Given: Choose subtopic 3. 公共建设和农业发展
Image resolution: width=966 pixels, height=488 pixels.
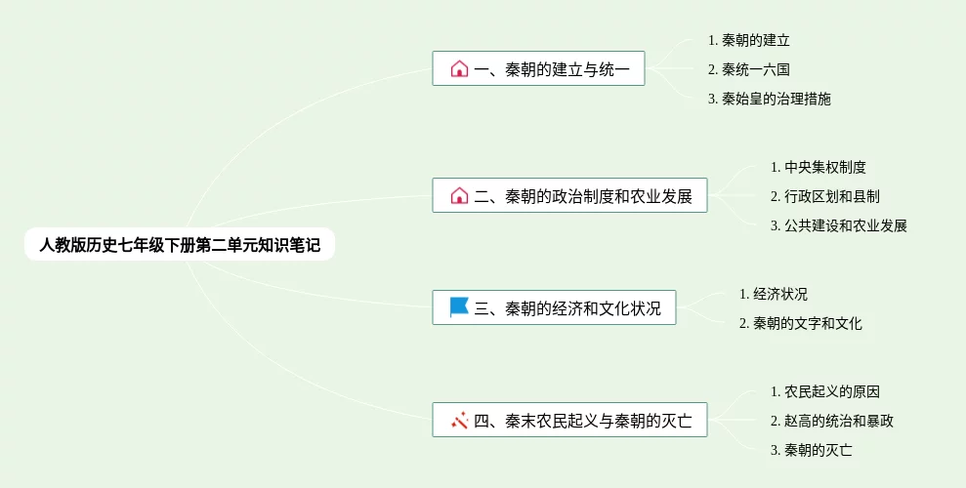Looking at the screenshot, I should pos(838,225).
